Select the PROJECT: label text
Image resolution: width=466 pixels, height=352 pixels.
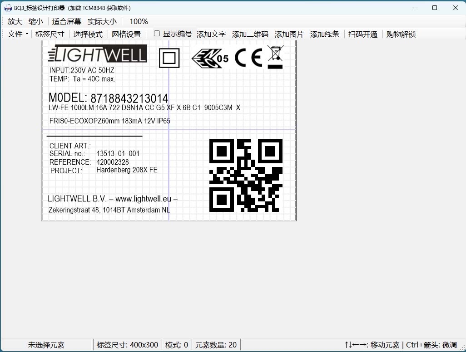coord(66,171)
